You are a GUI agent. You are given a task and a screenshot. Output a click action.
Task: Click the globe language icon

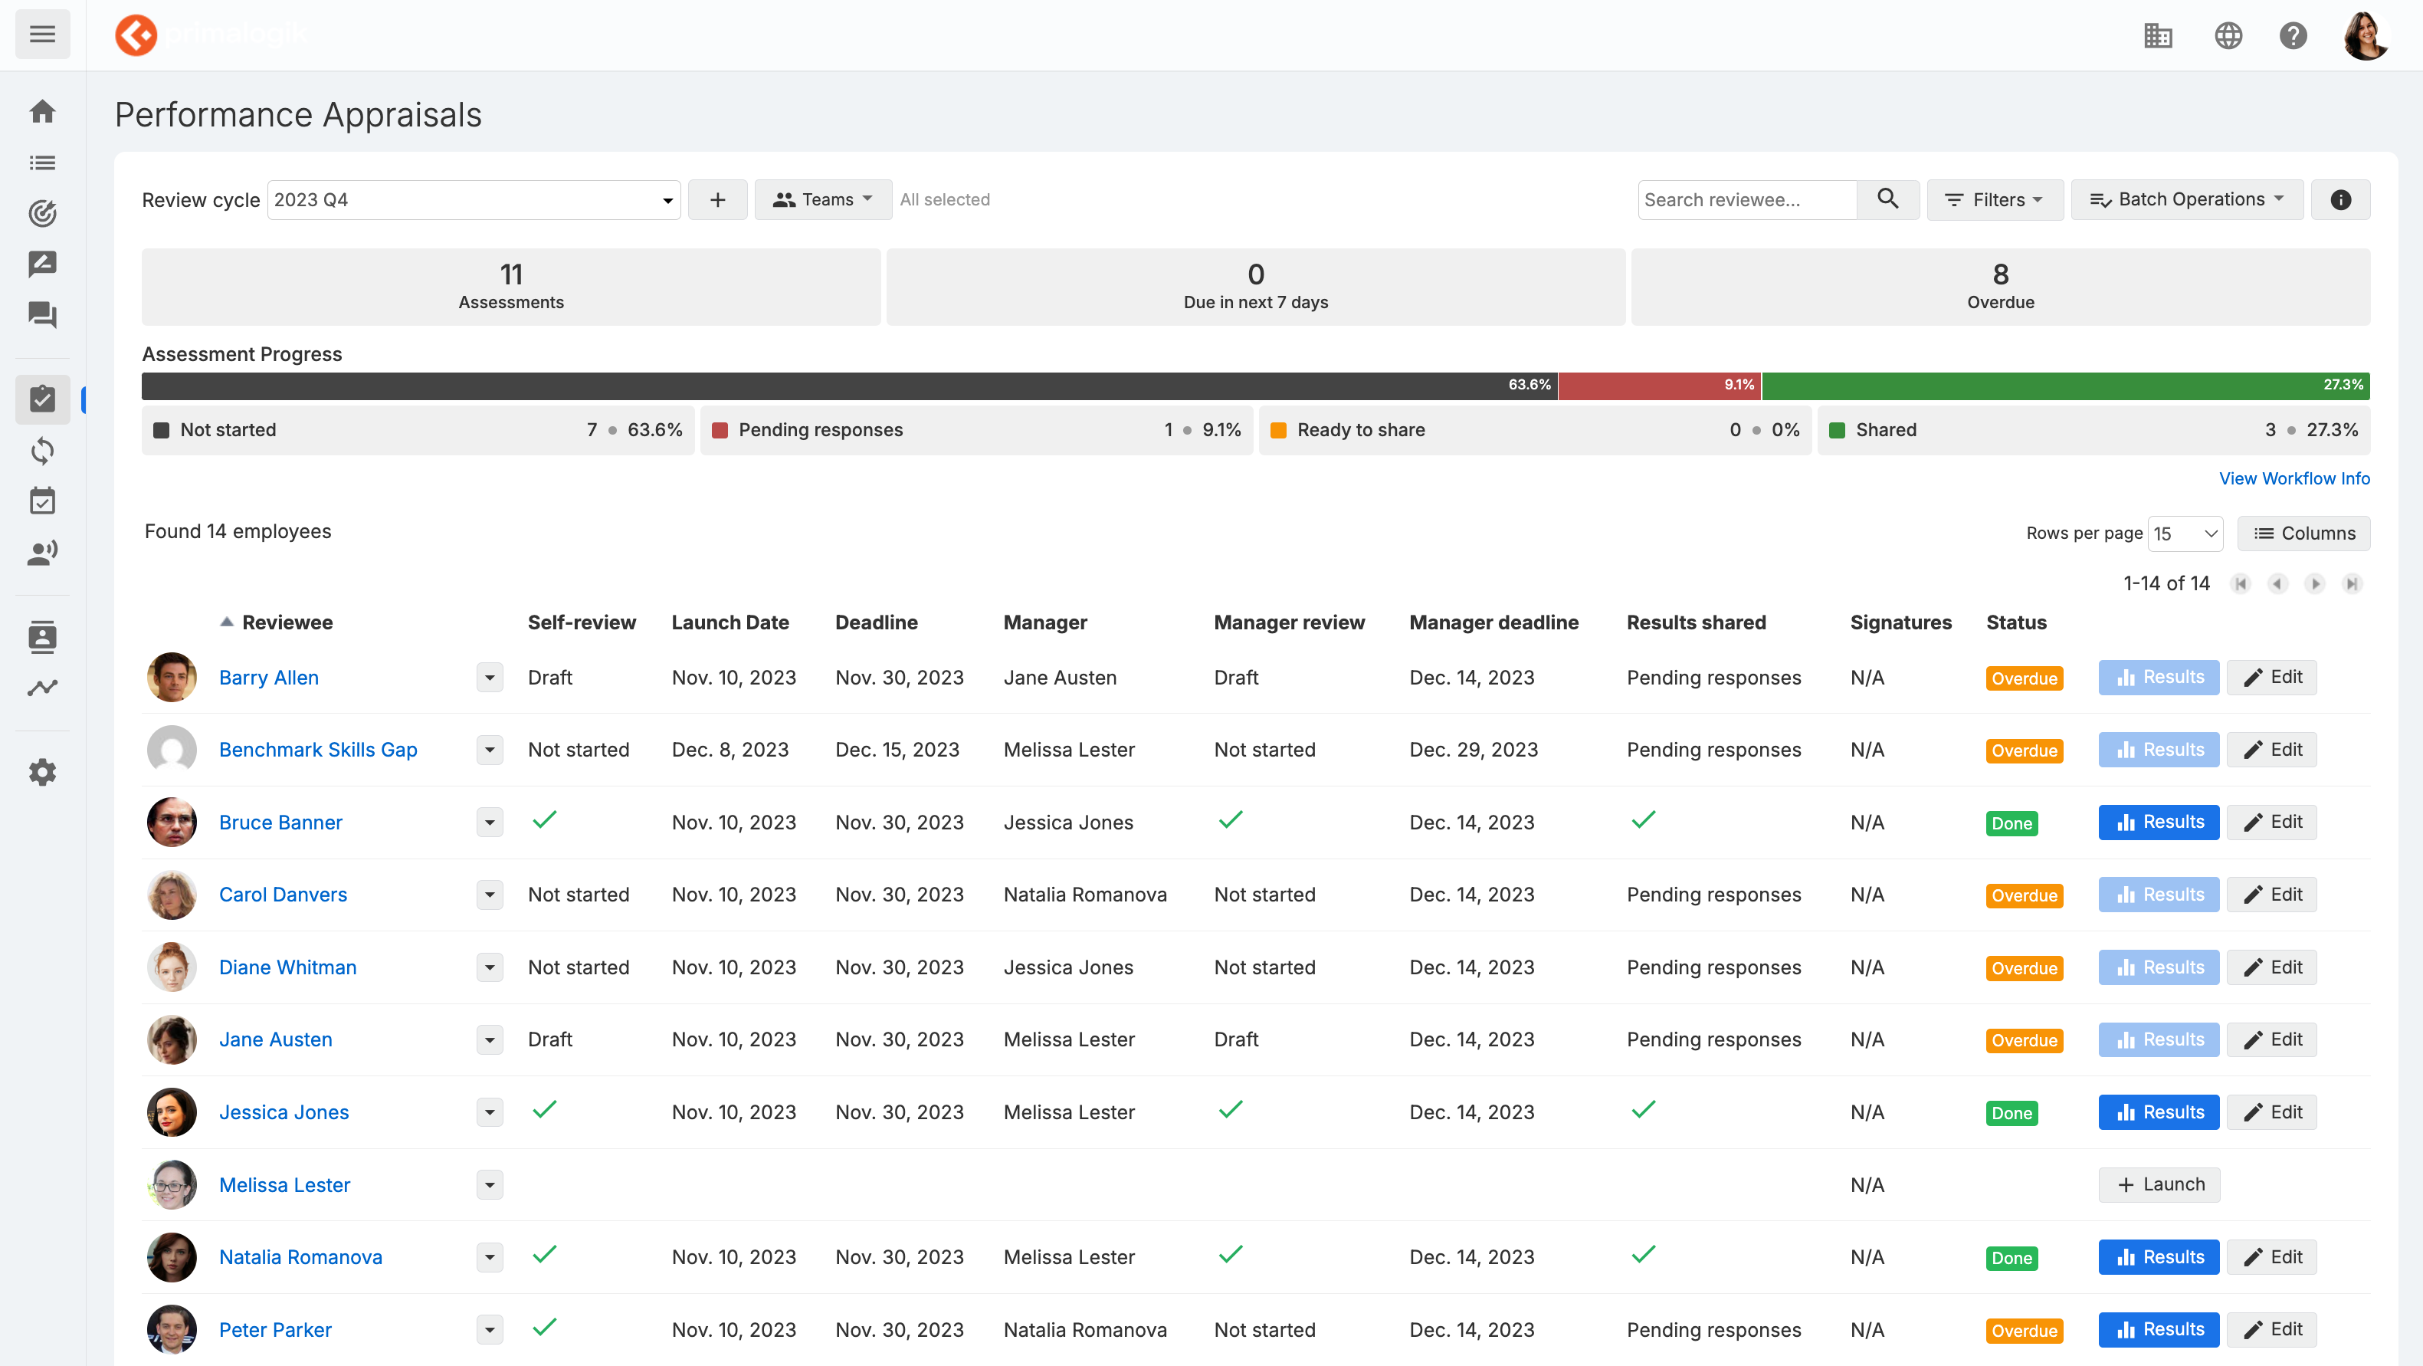(x=2228, y=36)
